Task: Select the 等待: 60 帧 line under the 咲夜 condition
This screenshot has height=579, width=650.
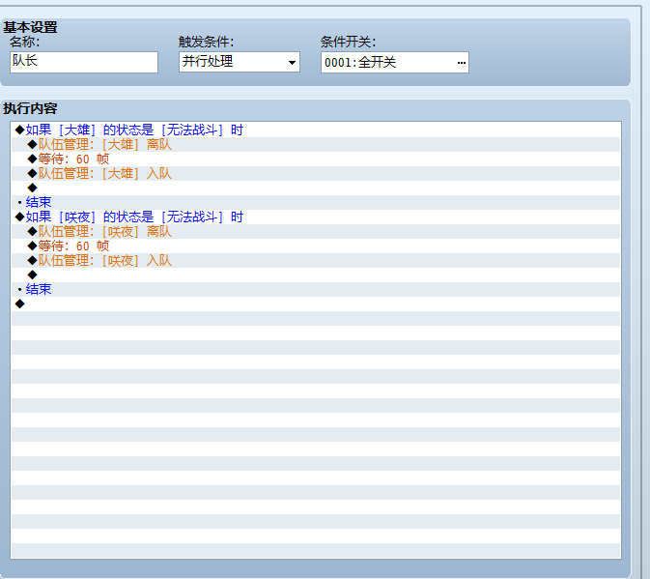Action: [316, 246]
